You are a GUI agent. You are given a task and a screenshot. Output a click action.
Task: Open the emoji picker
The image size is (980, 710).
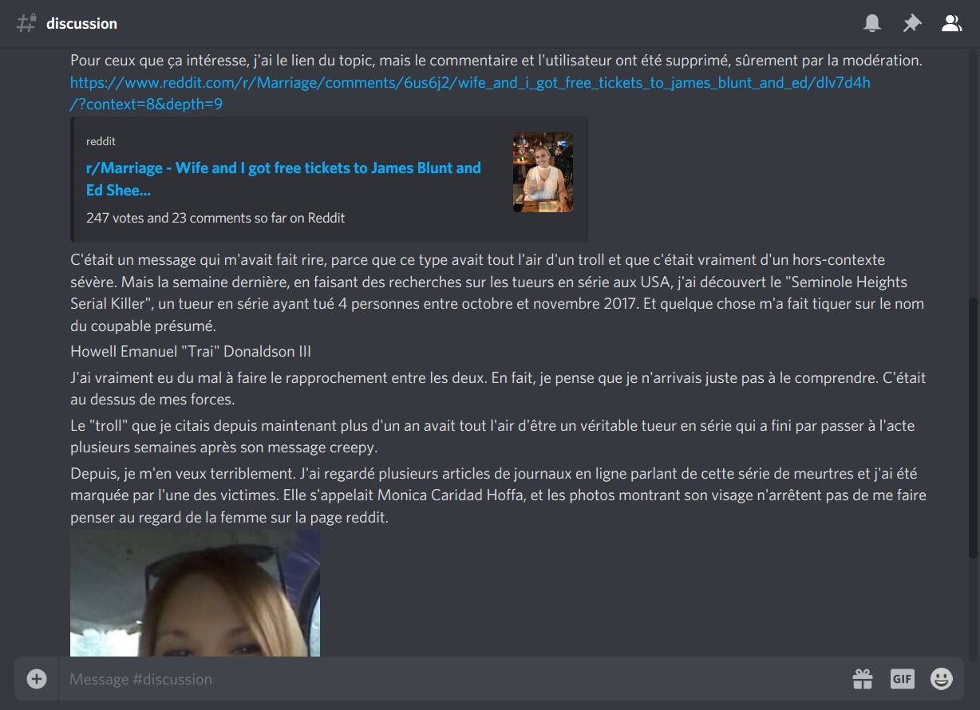942,679
